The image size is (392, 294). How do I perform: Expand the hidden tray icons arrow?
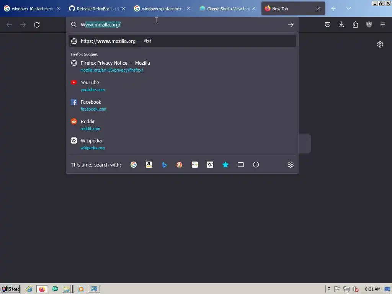point(329,289)
